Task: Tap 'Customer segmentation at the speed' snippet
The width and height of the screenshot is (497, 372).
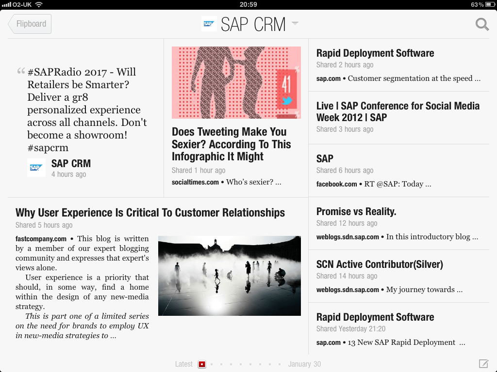Action: point(414,78)
